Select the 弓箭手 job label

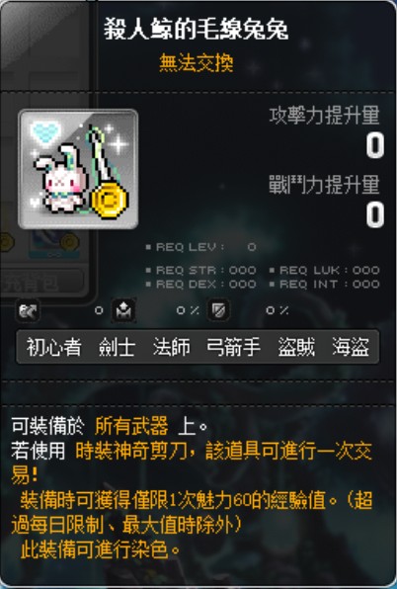[x=233, y=347]
